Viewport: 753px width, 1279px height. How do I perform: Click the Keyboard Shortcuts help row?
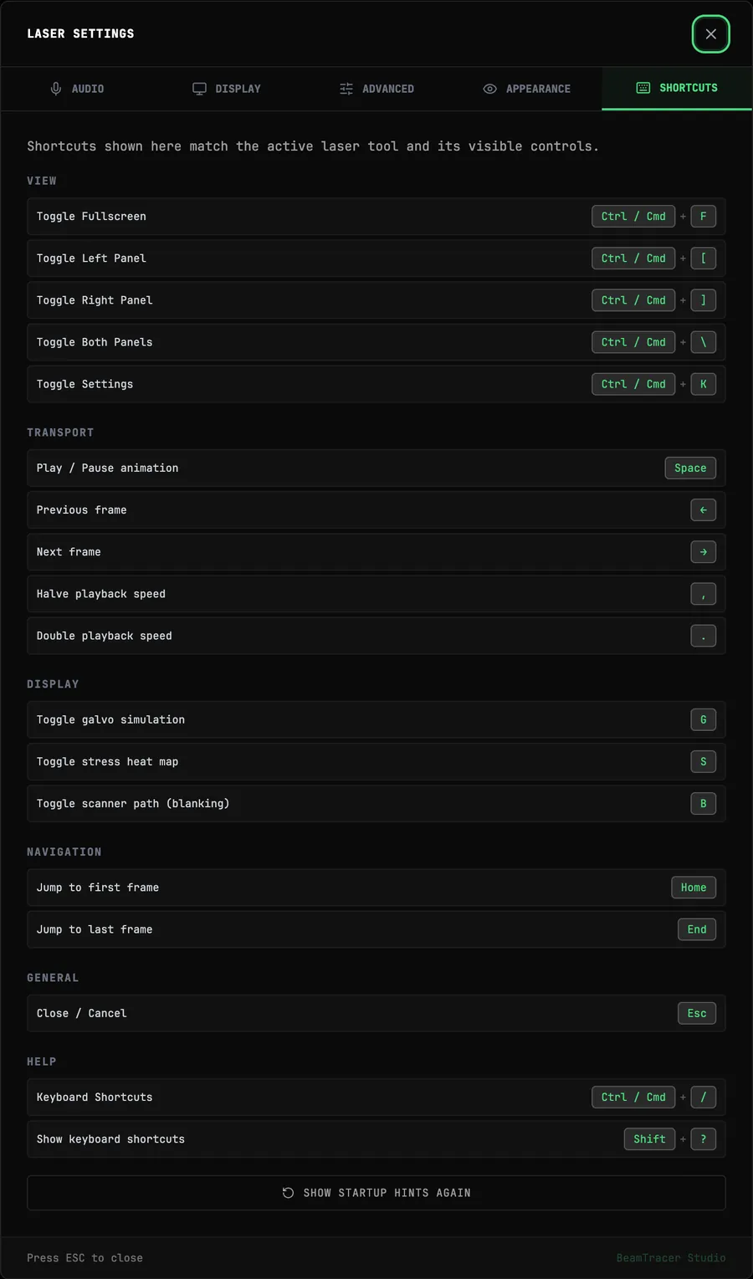pyautogui.click(x=376, y=1097)
